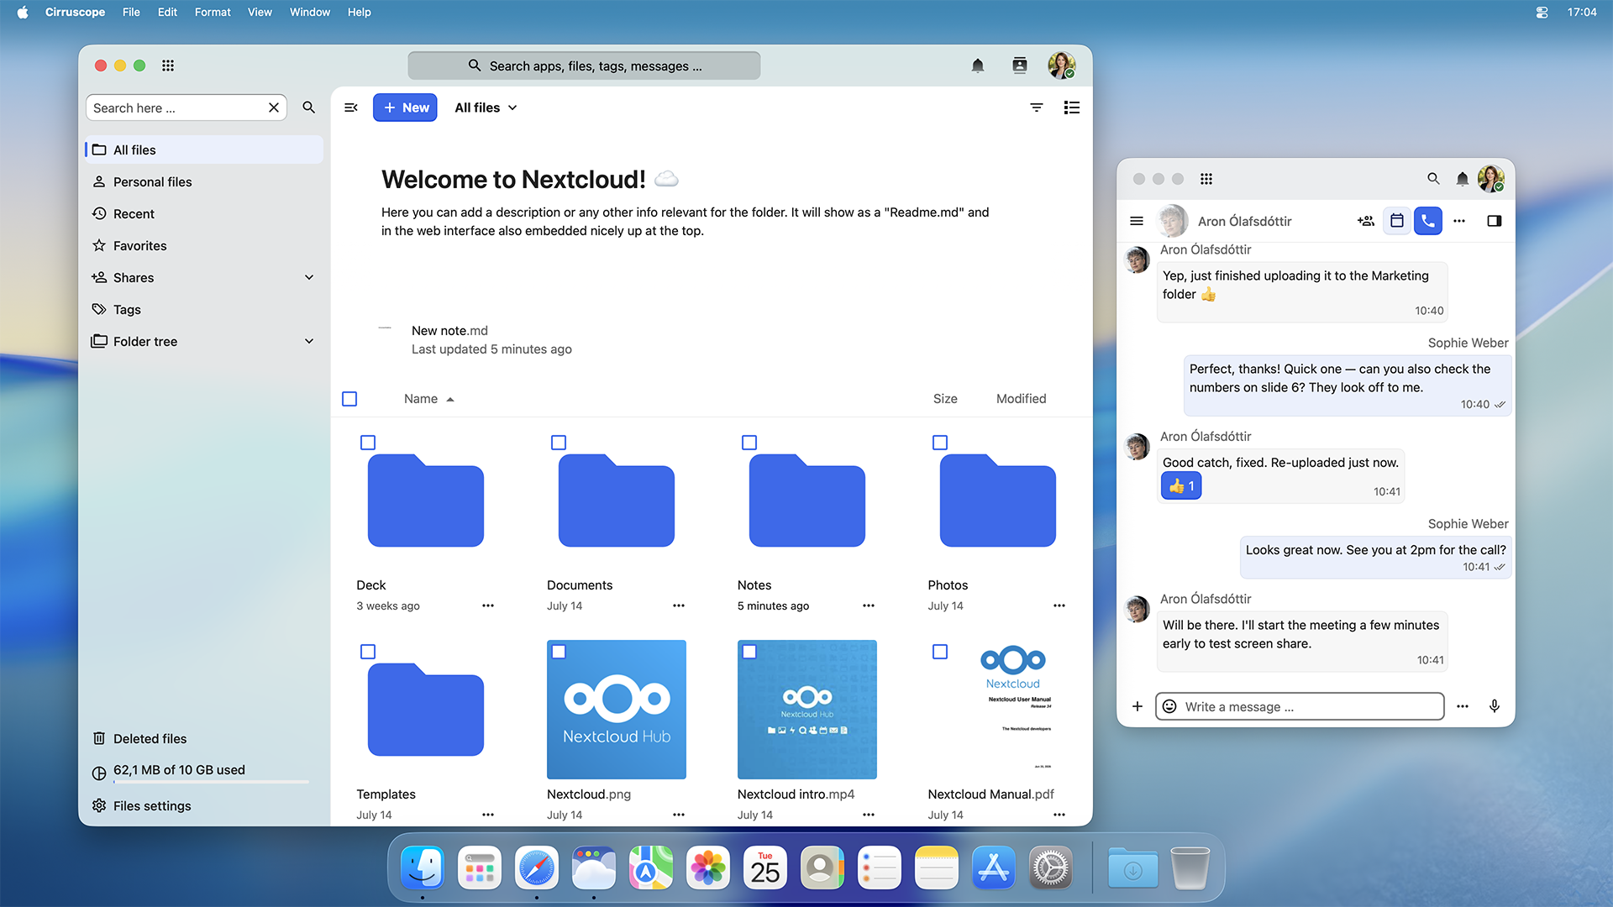Switch to list view in Files

pos(1071,107)
